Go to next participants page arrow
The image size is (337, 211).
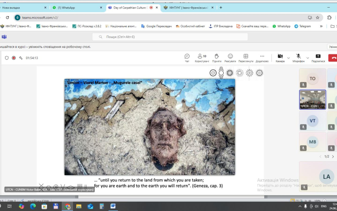333,157
